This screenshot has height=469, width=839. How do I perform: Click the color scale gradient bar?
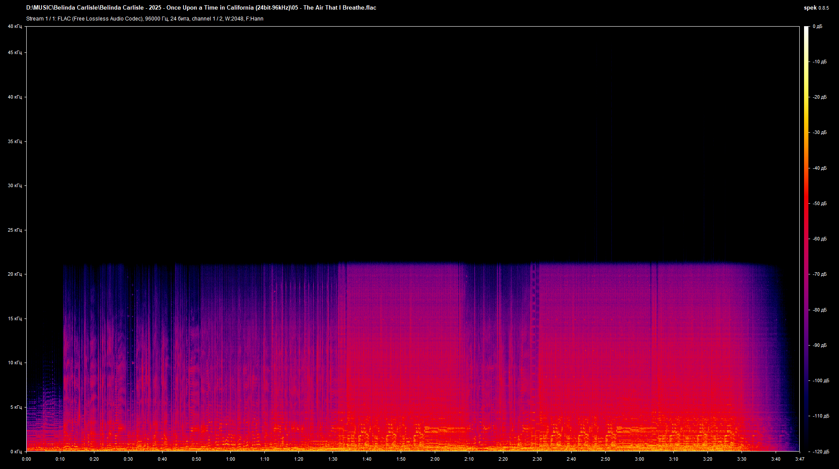point(806,239)
